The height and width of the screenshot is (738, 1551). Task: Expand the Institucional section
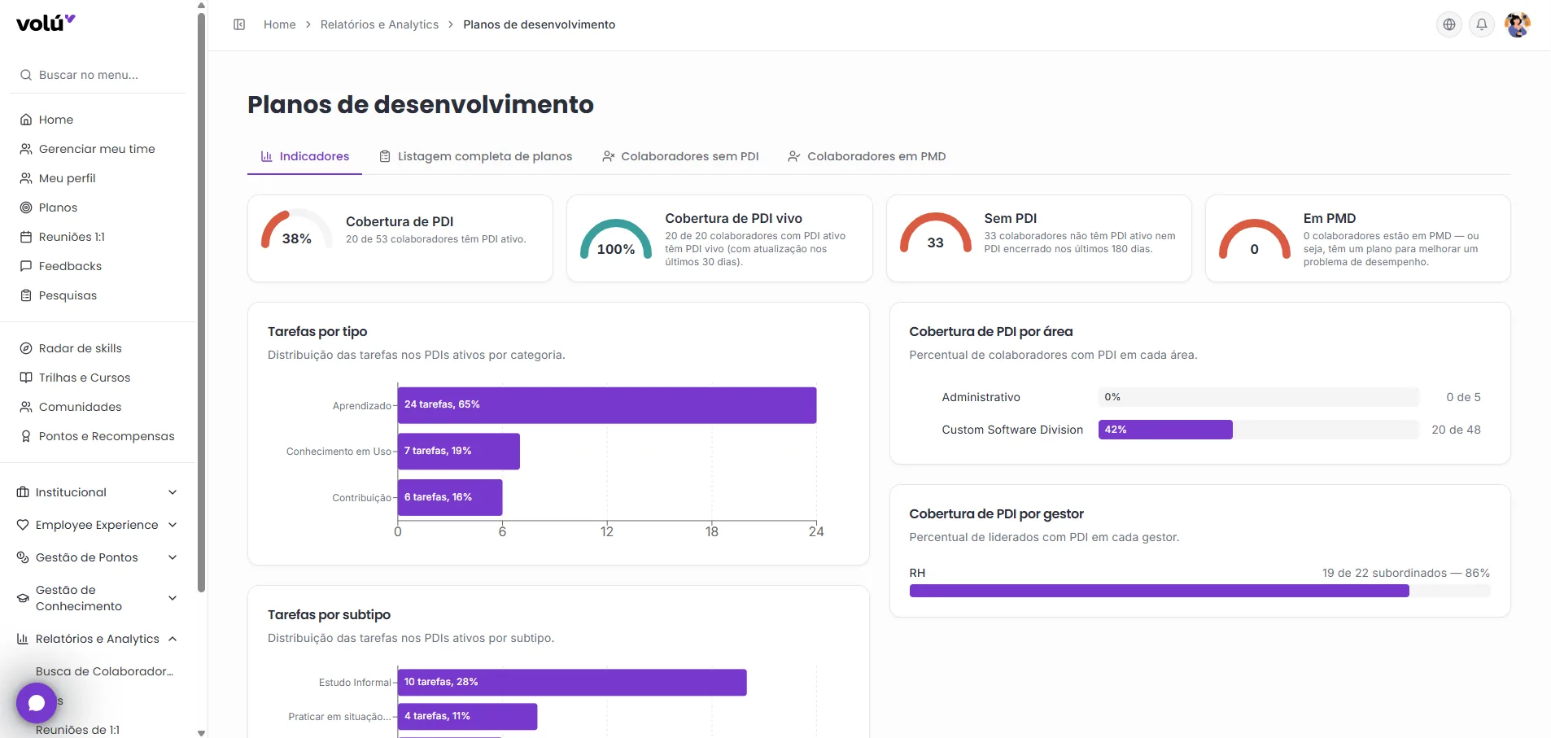(x=97, y=492)
